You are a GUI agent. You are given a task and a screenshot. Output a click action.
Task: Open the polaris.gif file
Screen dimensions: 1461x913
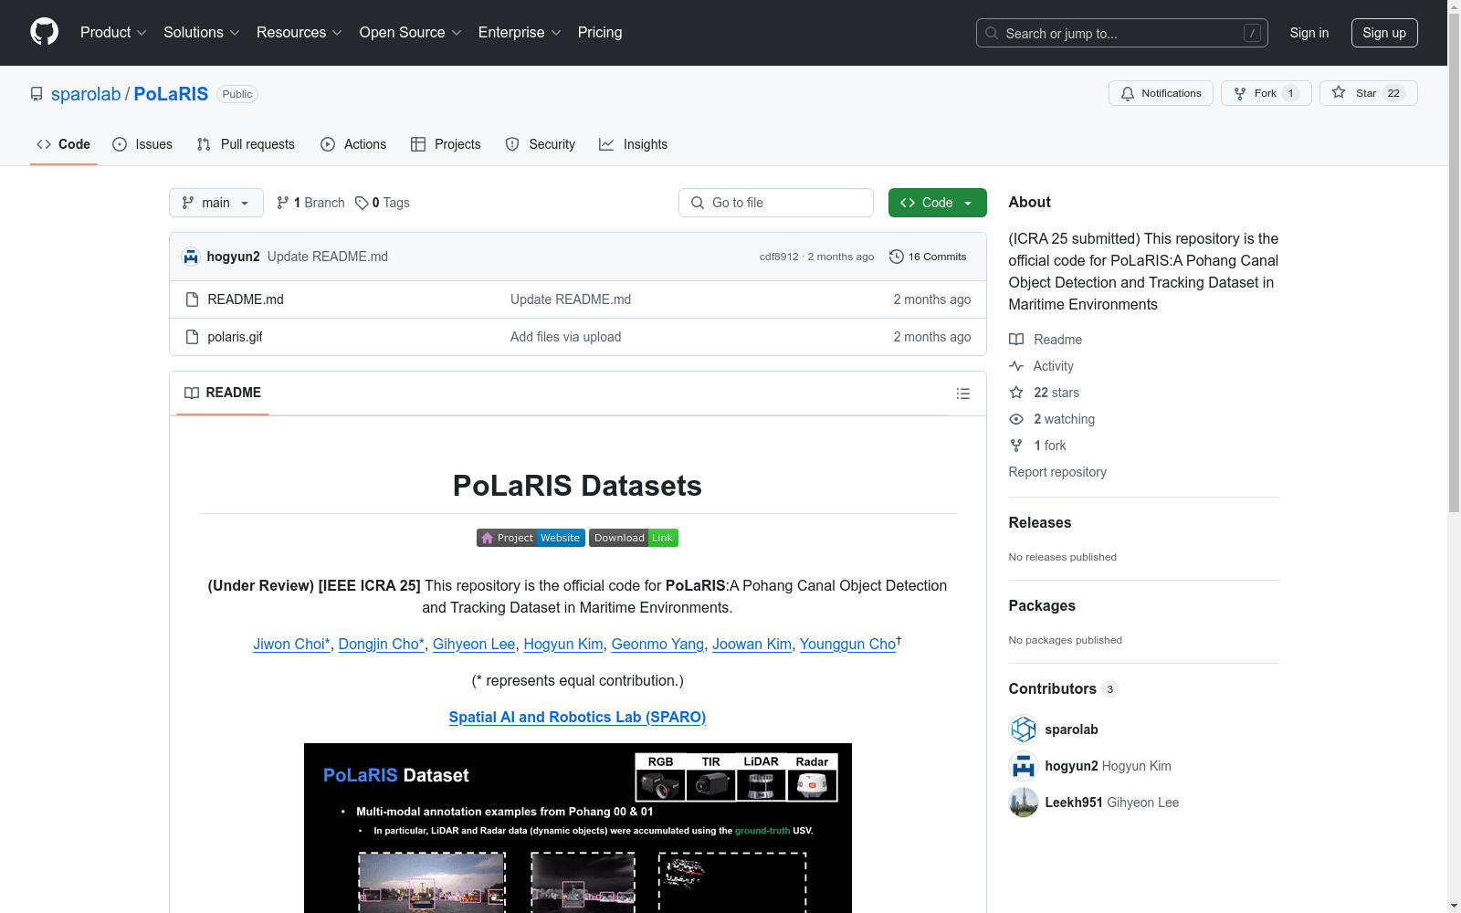coord(235,337)
